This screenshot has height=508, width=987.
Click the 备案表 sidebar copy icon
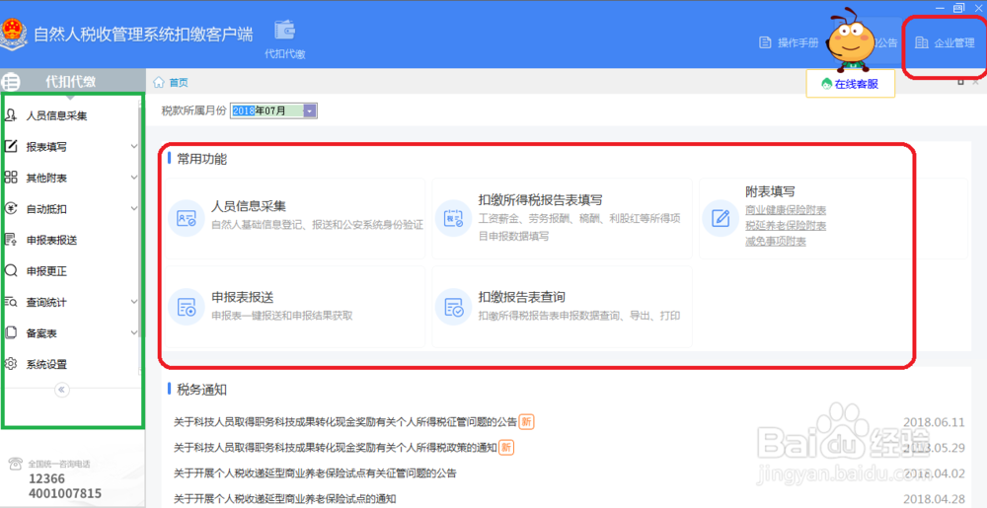point(10,332)
